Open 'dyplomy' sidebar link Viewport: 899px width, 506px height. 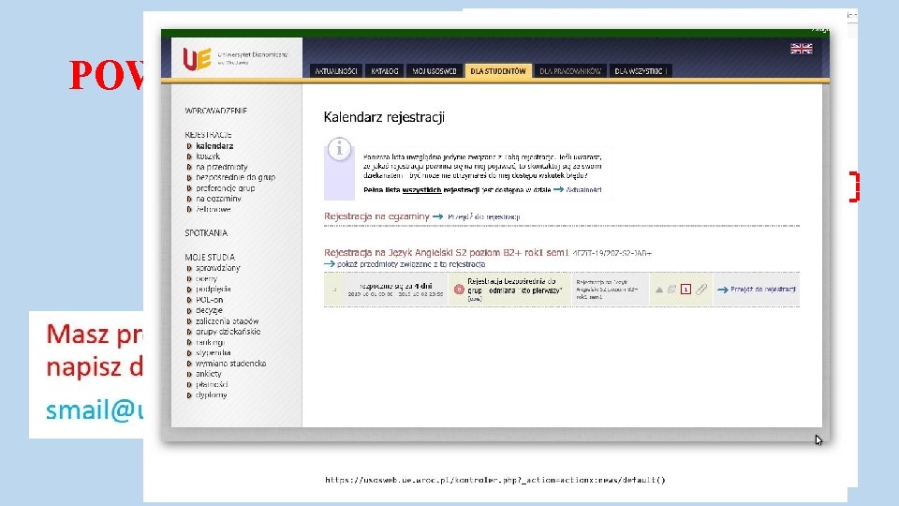pos(211,394)
